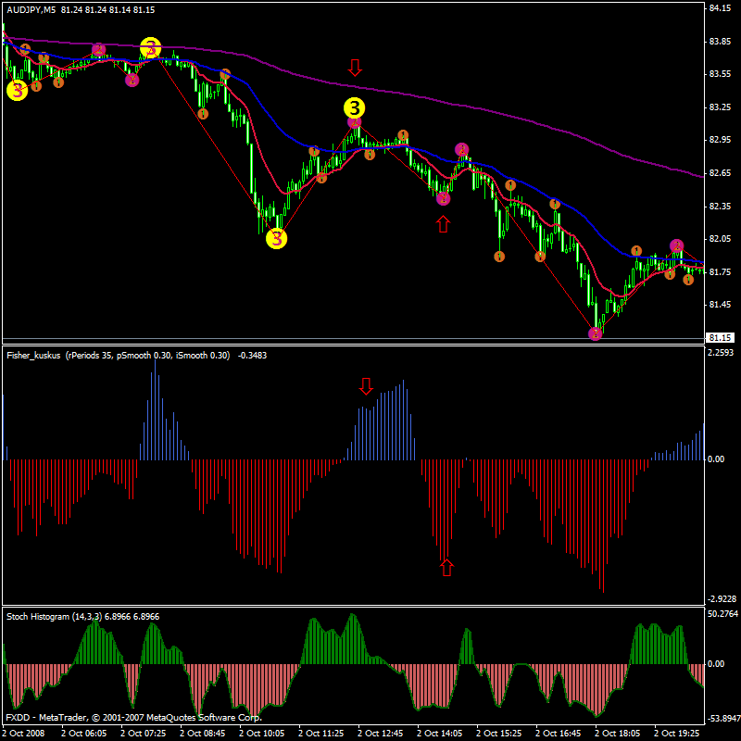Select the Fisher_kuskus indicator label
The width and height of the screenshot is (741, 741).
[x=33, y=356]
